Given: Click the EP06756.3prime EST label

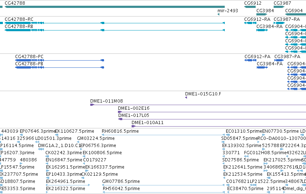Looking at the screenshot, I should pyautogui.click(x=98, y=146).
